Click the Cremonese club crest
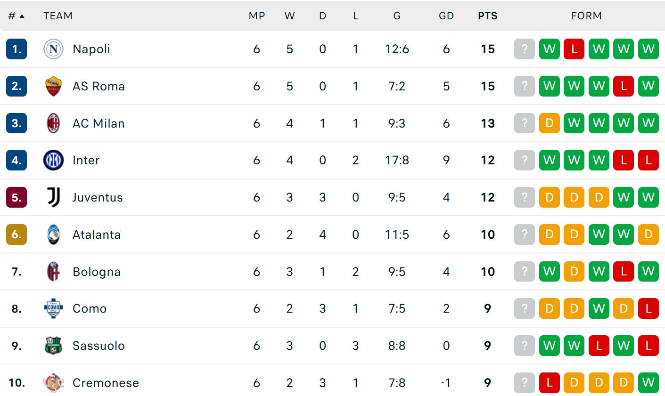The height and width of the screenshot is (396, 665). pyautogui.click(x=53, y=382)
